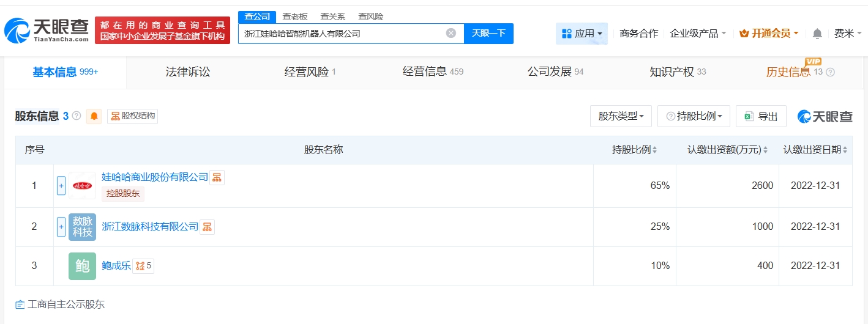
Task: Open the 持股比例 dropdown filter
Action: pos(694,116)
